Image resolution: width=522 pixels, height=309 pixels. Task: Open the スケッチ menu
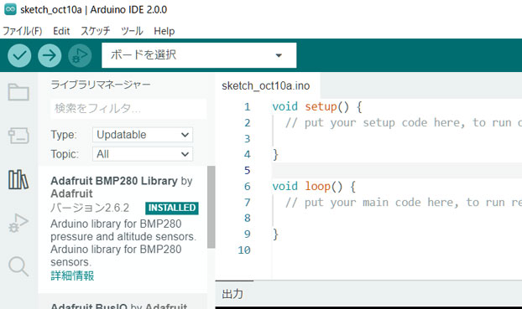tap(96, 31)
